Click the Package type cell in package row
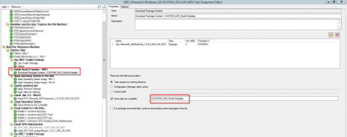 [x=172, y=44]
